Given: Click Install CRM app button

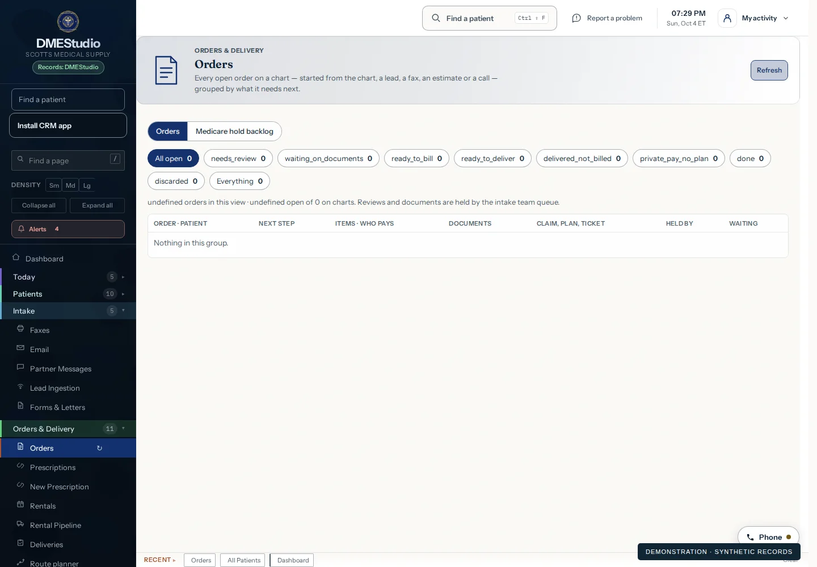Looking at the screenshot, I should click(x=68, y=125).
